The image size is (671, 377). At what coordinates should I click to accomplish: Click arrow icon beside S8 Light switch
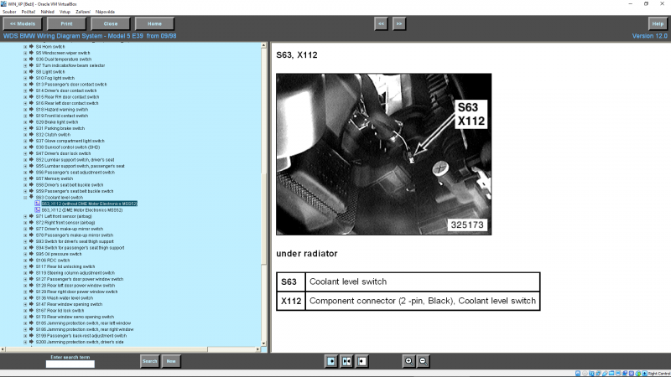point(31,71)
